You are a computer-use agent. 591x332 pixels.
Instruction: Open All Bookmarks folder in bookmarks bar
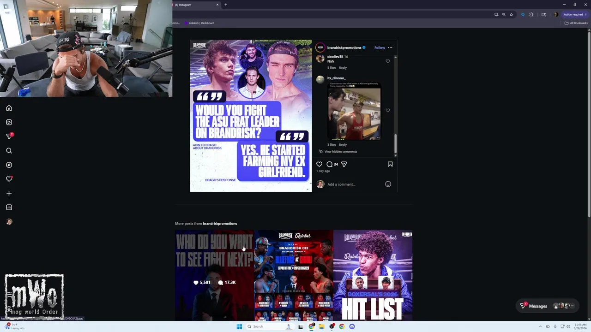point(576,23)
